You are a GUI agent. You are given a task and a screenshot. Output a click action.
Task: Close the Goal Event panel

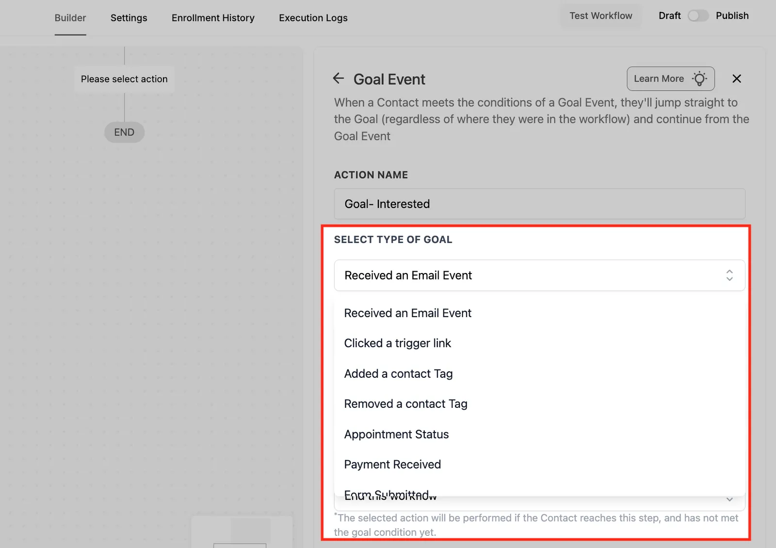pos(736,79)
